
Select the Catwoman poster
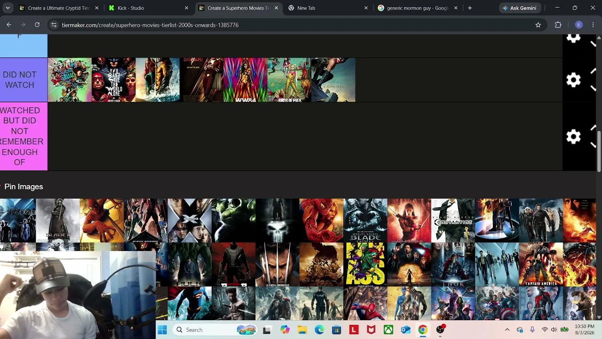point(333,80)
